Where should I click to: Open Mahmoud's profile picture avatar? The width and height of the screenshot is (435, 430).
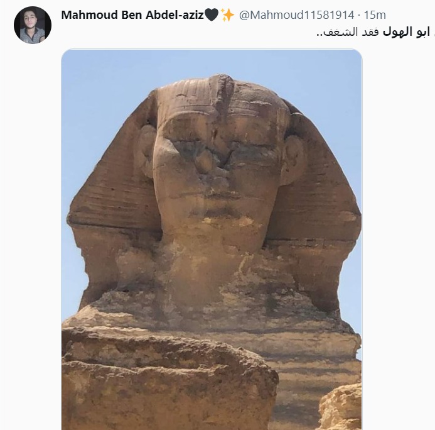click(x=33, y=25)
